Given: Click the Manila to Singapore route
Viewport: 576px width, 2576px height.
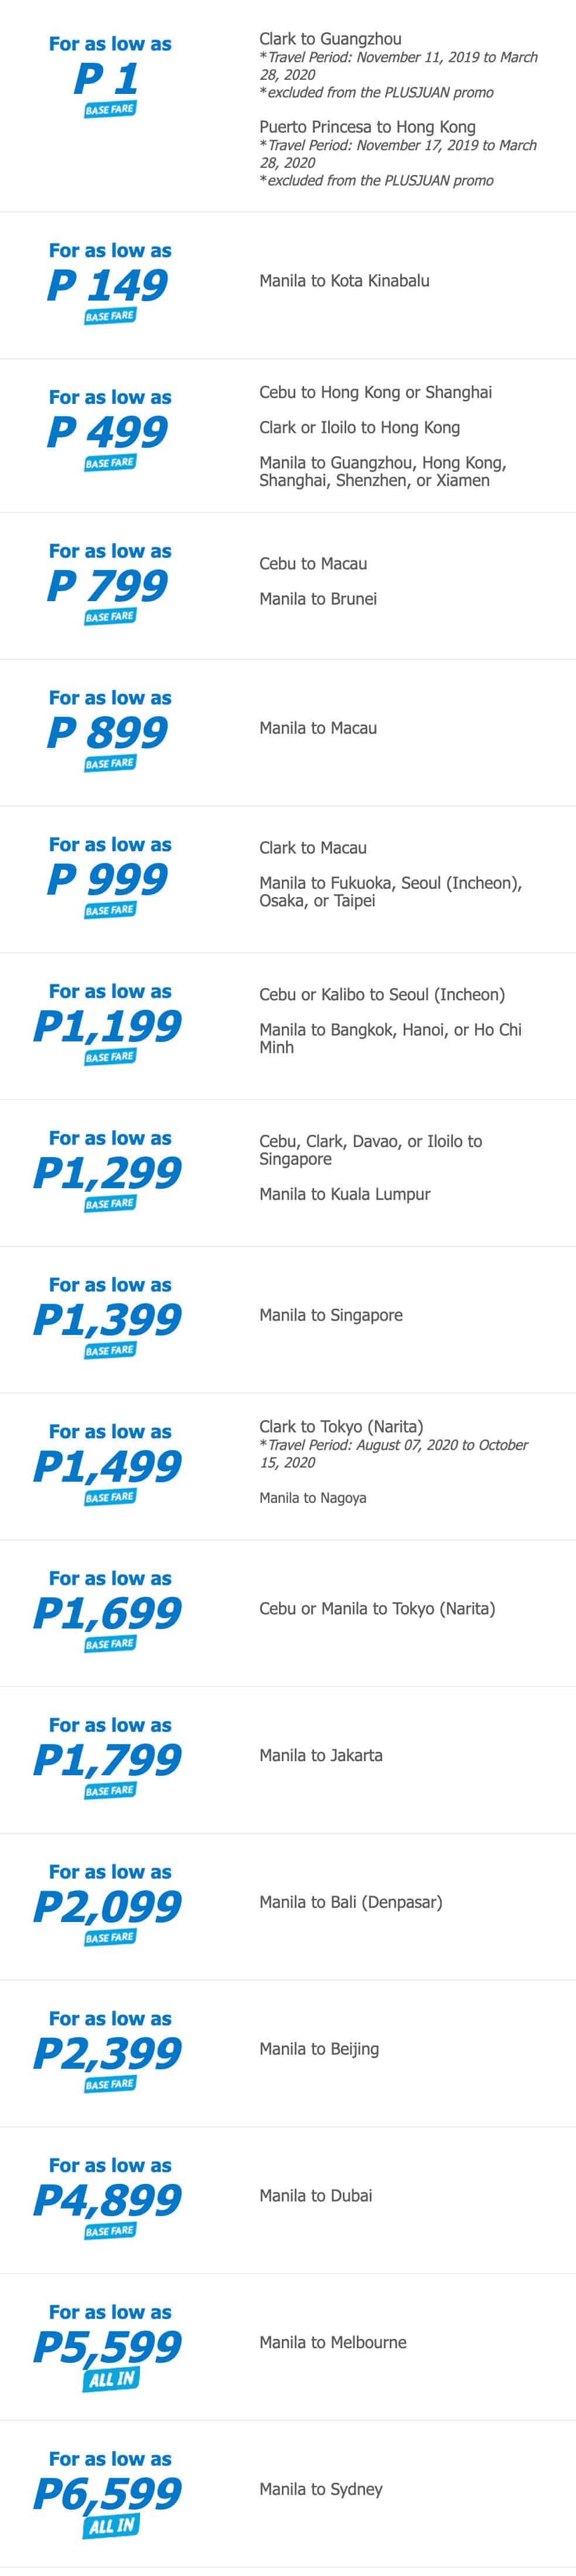Looking at the screenshot, I should click(x=332, y=1315).
